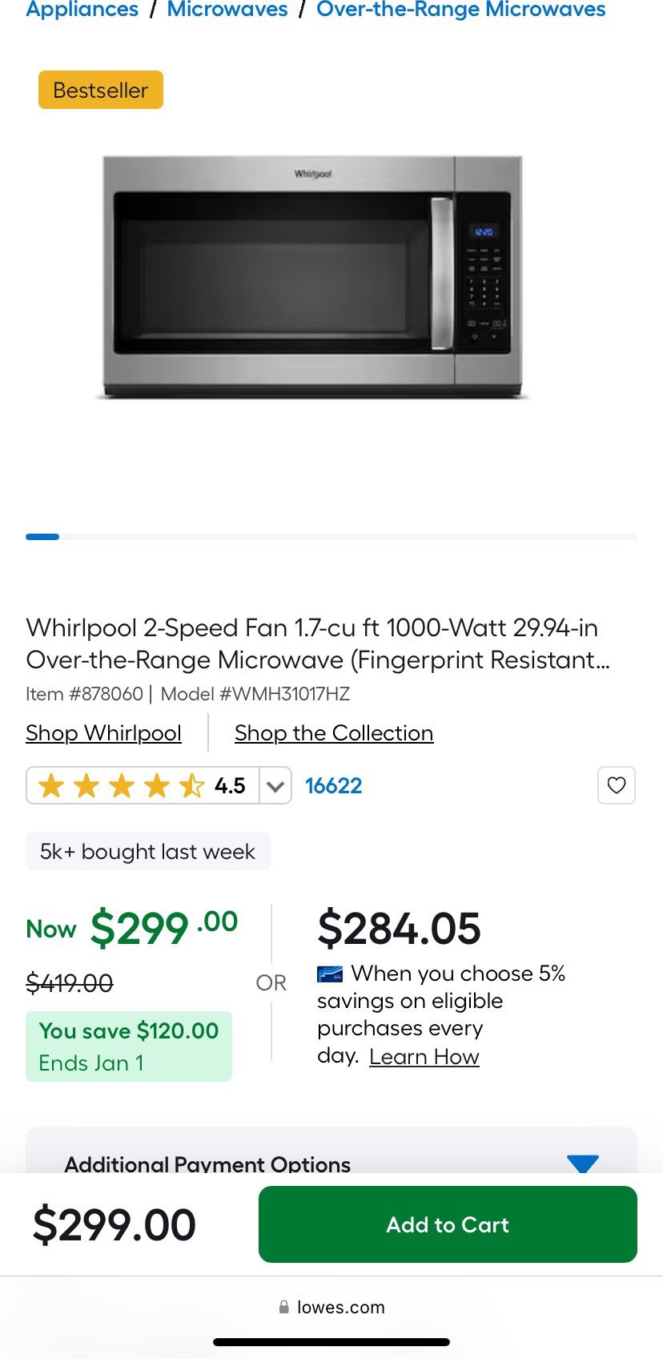The width and height of the screenshot is (663, 1359).
Task: Open Microwaves breadcrumb category
Action: (x=227, y=10)
